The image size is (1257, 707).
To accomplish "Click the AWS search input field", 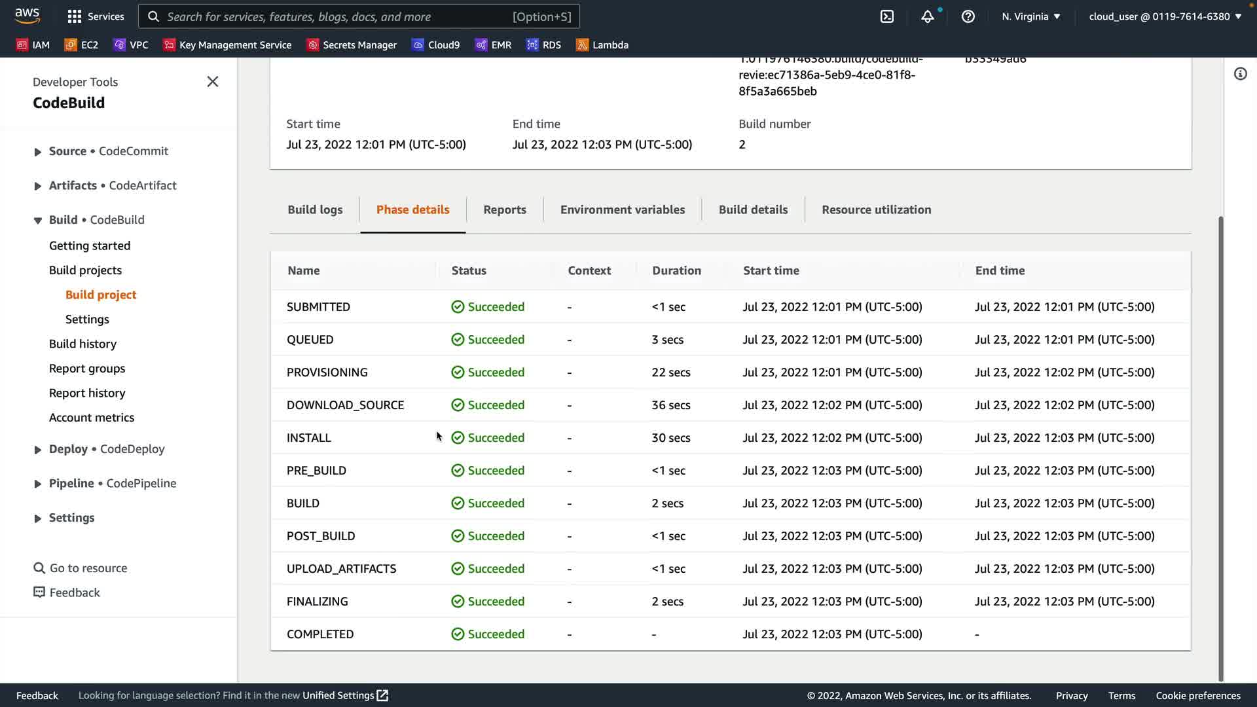I will coord(337,16).
